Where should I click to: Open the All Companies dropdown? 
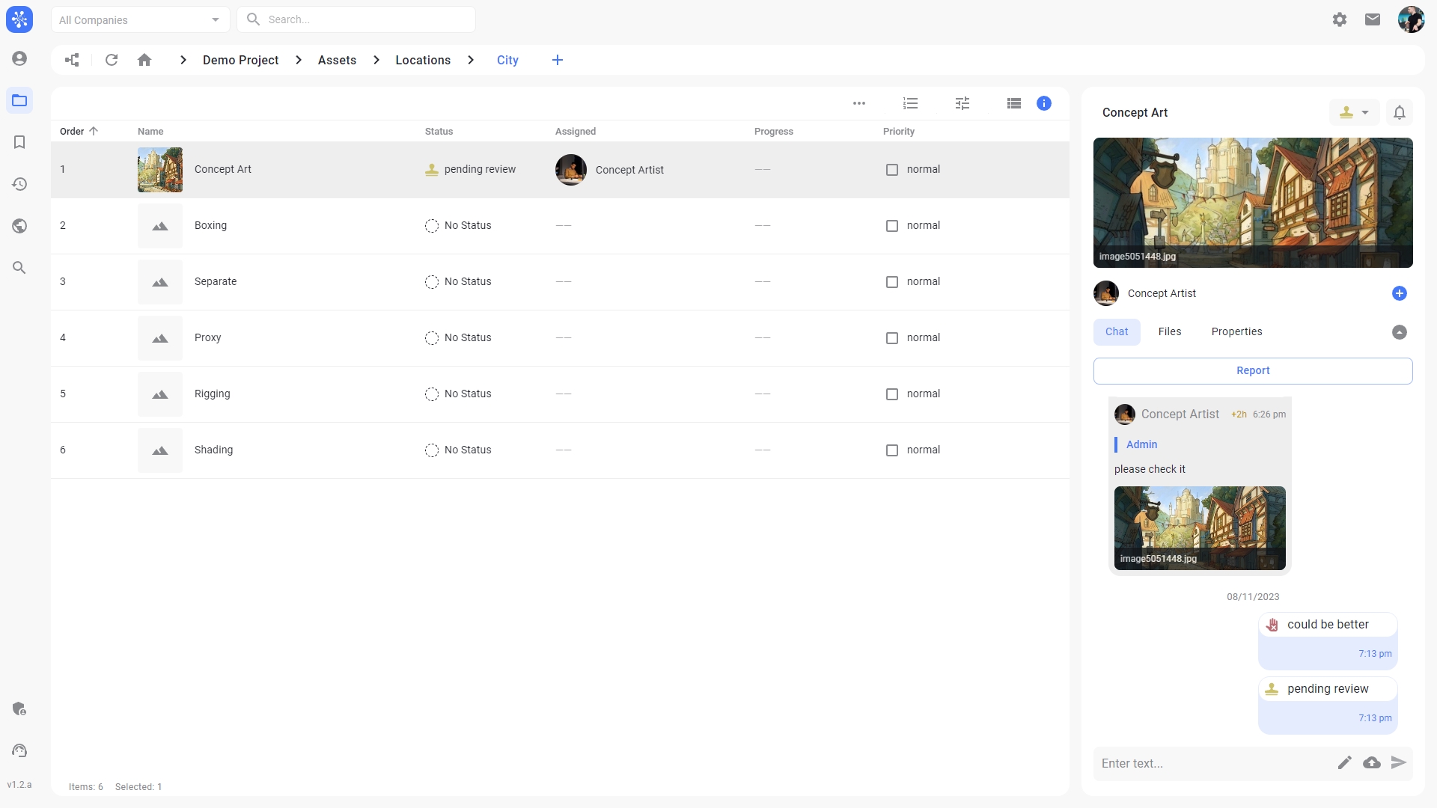point(140,19)
